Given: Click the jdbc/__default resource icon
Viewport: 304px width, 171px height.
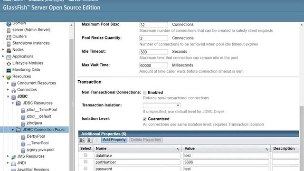Looking at the screenshot, I should (23, 117).
